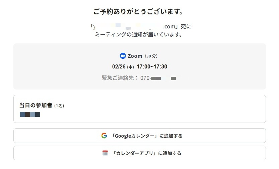Click the (1名) participant count

tap(59, 106)
